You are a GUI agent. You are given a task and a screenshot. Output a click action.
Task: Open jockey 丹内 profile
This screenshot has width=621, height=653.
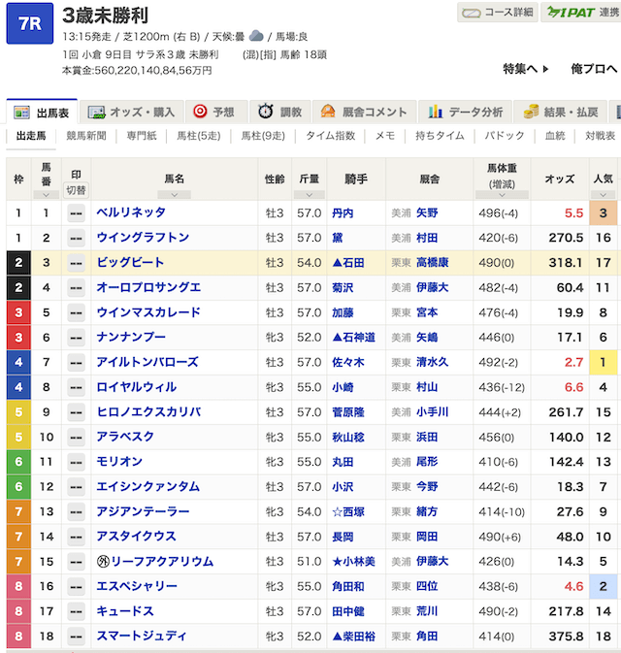point(343,213)
